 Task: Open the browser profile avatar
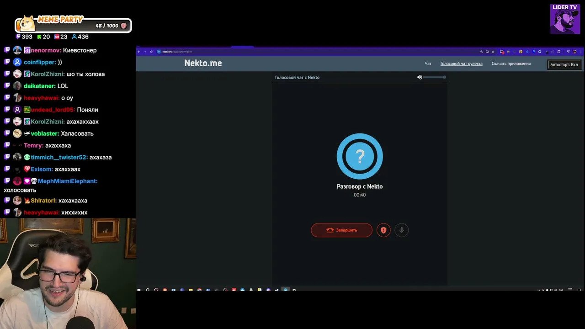574,52
